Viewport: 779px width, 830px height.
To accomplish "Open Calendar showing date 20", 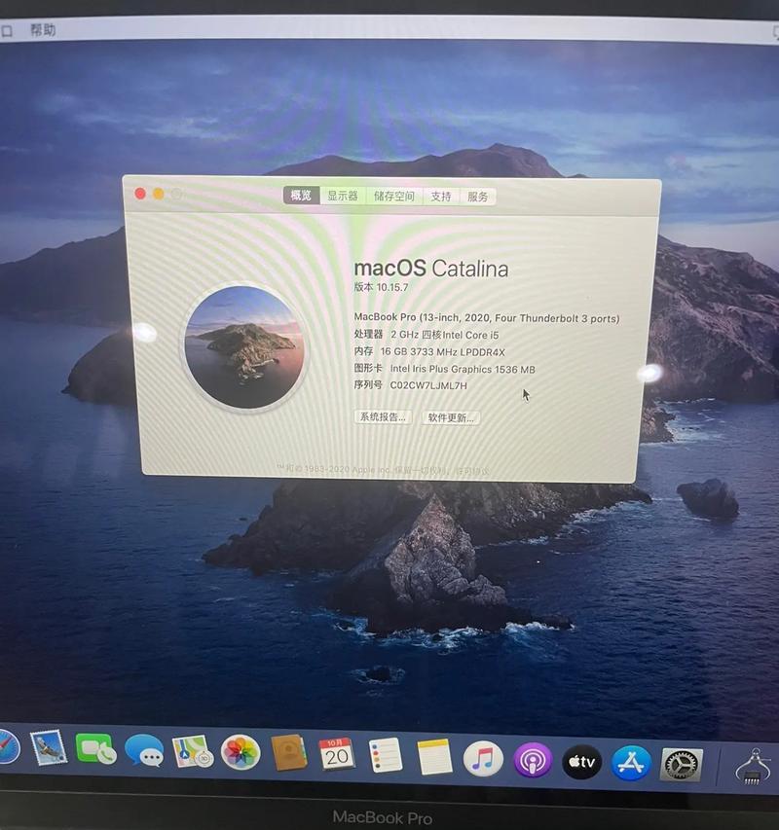I will tap(337, 754).
